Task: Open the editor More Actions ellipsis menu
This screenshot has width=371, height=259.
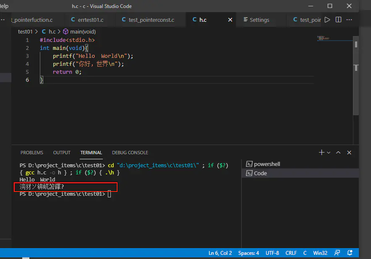Action: [350, 20]
